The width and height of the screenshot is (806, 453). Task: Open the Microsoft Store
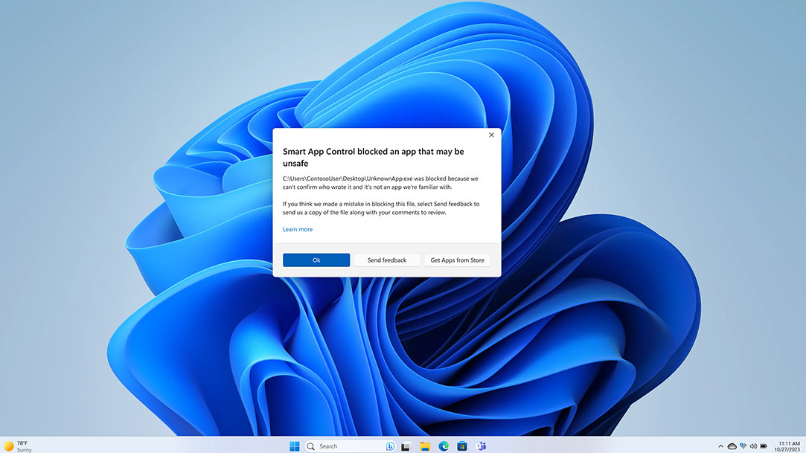(x=462, y=446)
